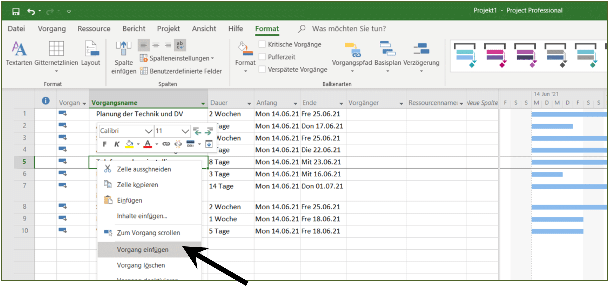Click Benutzerdefinierte Felder button
This screenshot has width=610, height=287.
pos(181,71)
